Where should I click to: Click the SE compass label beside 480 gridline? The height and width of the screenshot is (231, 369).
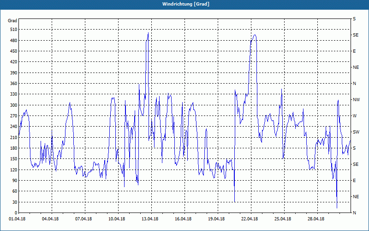pos(356,35)
